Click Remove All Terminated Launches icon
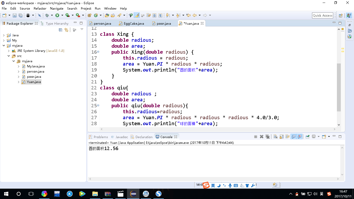This screenshot has height=199, width=354. coord(267,137)
